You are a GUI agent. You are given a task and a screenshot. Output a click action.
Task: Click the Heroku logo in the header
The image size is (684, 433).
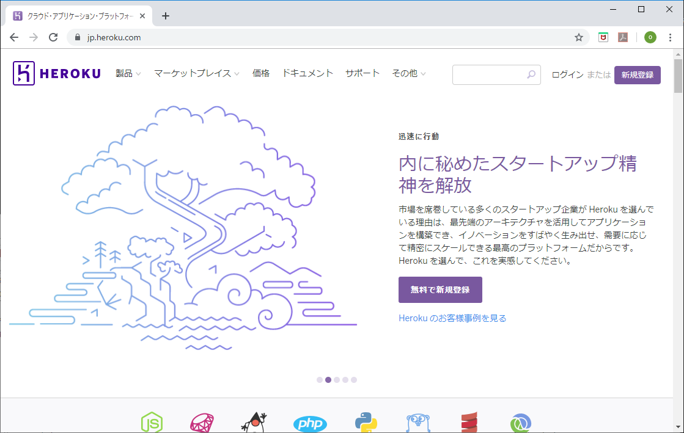click(x=57, y=73)
